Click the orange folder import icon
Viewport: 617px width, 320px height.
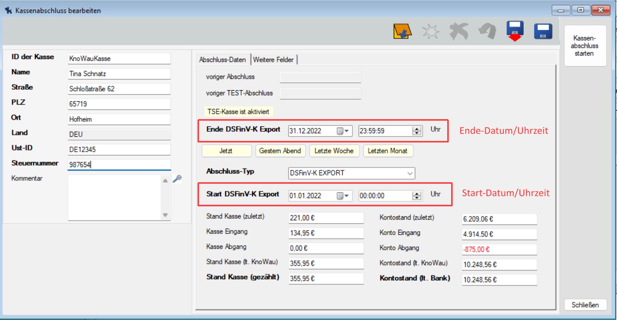[402, 31]
